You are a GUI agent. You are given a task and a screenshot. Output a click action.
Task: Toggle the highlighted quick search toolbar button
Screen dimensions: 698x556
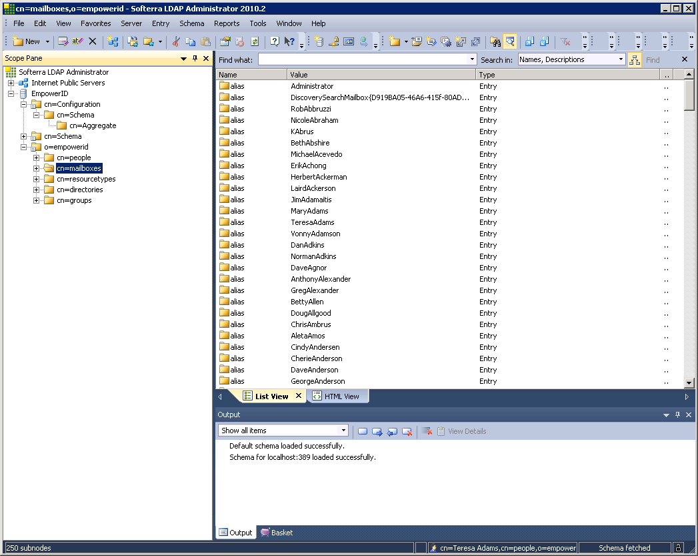tap(510, 41)
